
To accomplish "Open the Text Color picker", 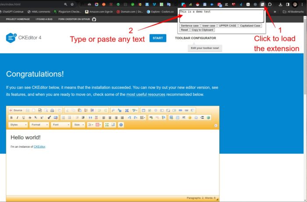I will pyautogui.click(x=90, y=125).
